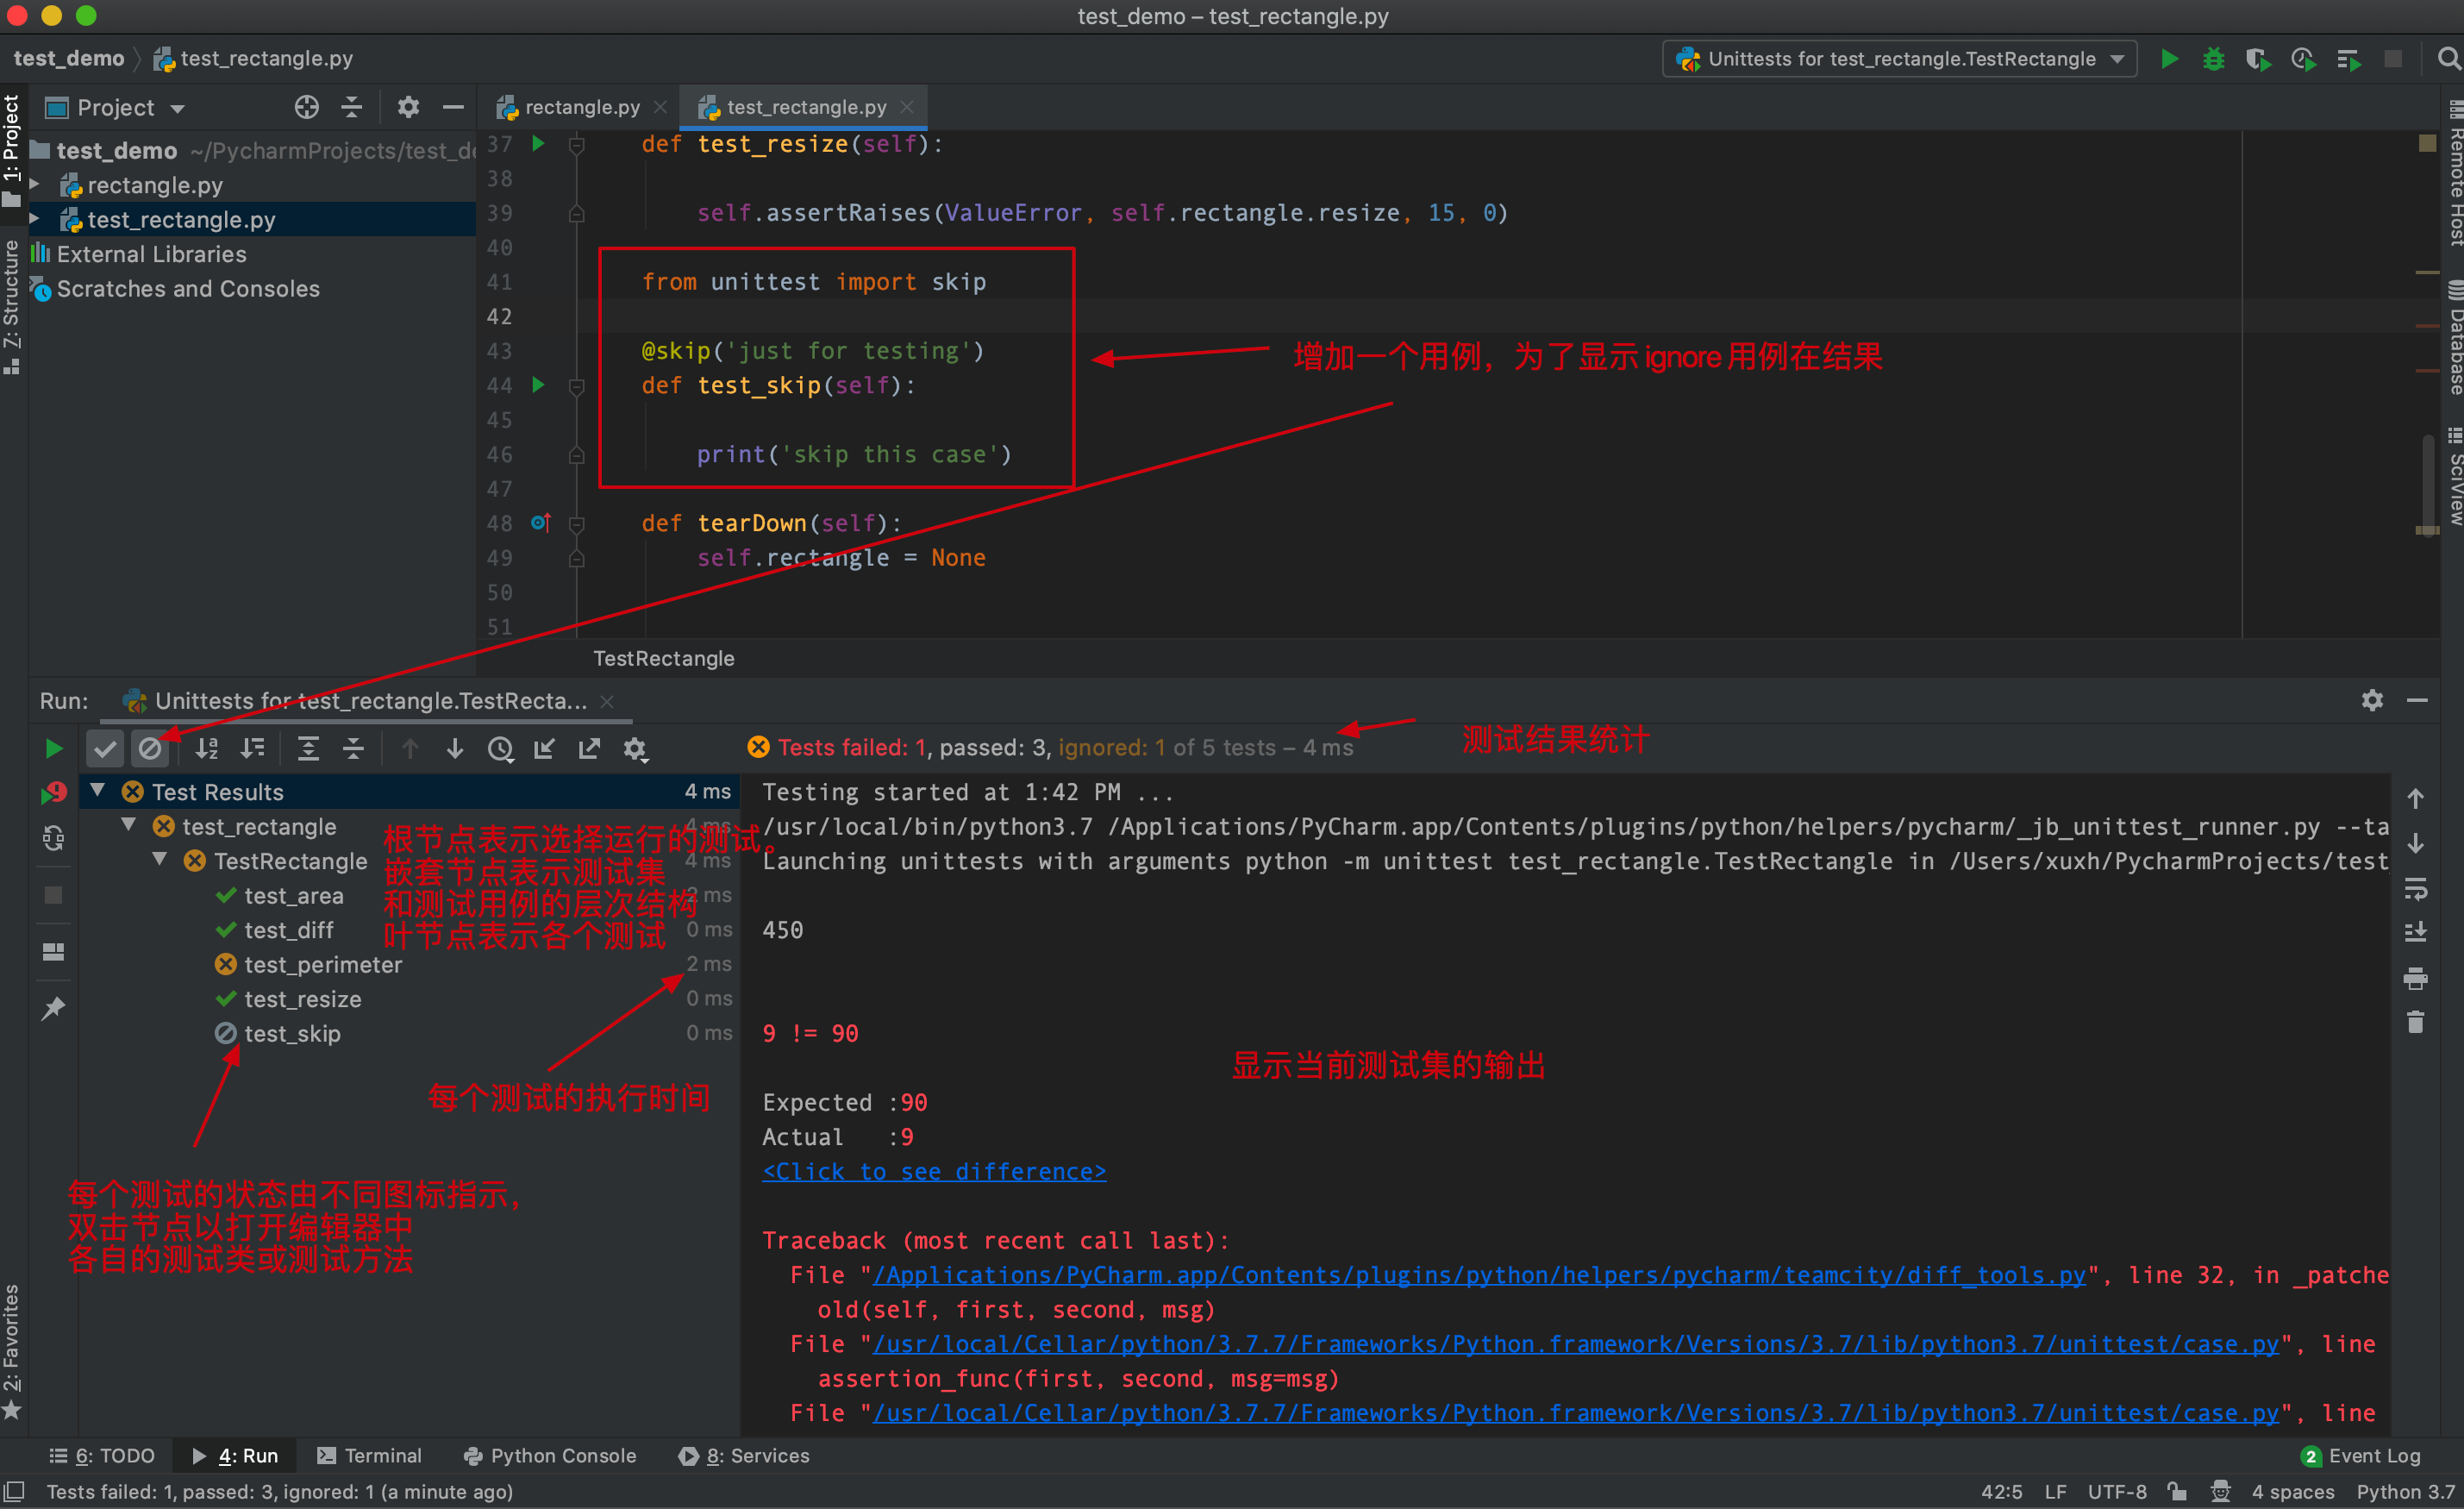The image size is (2464, 1509).
Task: Open diff_tools.py traceback link
Action: tap(1479, 1275)
